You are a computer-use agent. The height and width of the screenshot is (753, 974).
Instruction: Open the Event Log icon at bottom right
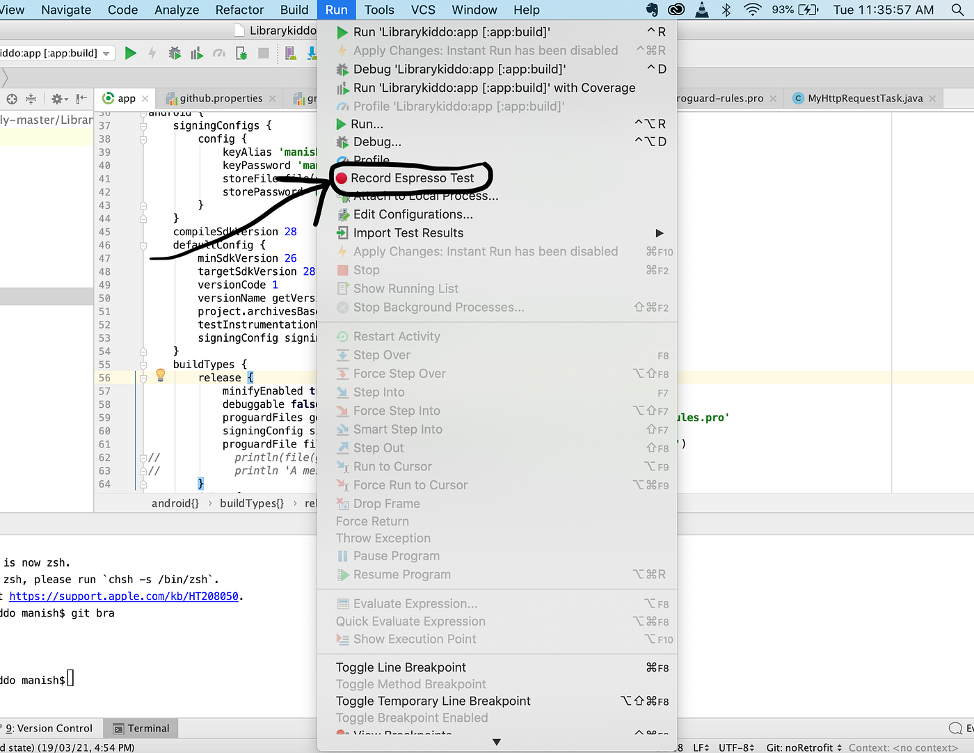(x=955, y=728)
